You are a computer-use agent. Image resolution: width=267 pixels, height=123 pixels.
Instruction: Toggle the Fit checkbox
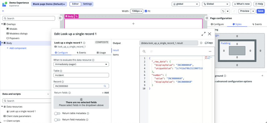[146, 11]
